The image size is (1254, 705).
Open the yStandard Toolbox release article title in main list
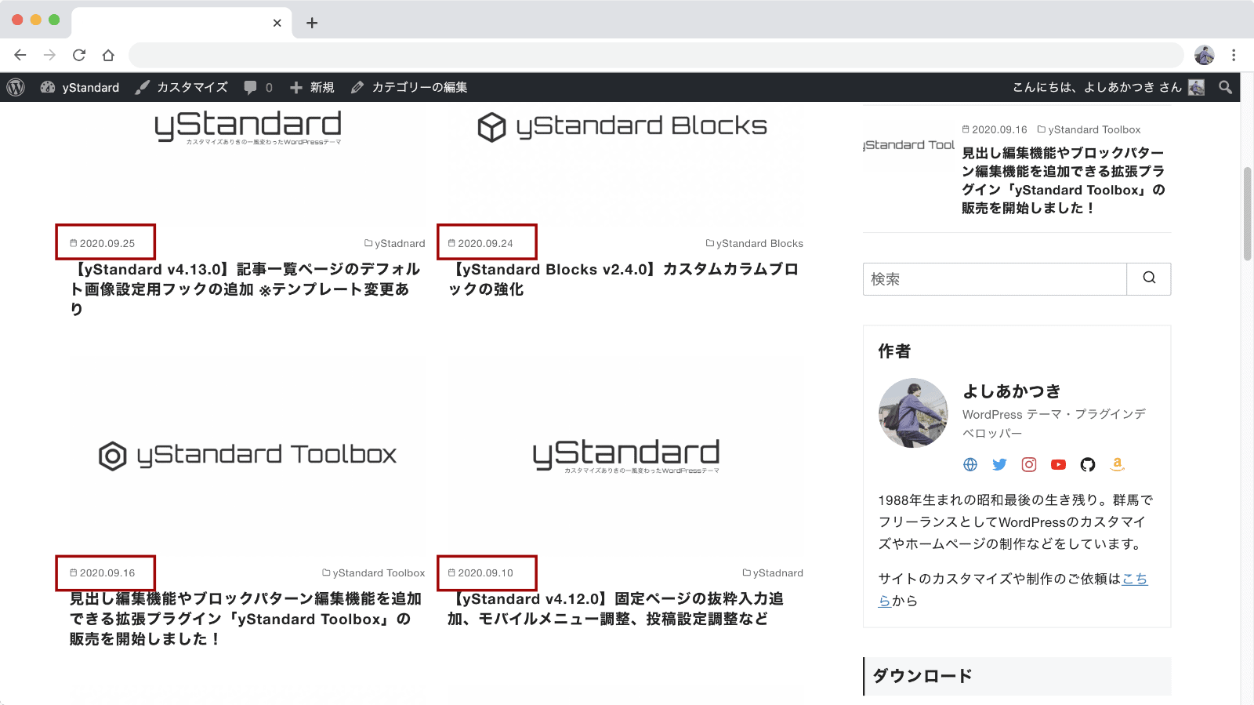(245, 618)
